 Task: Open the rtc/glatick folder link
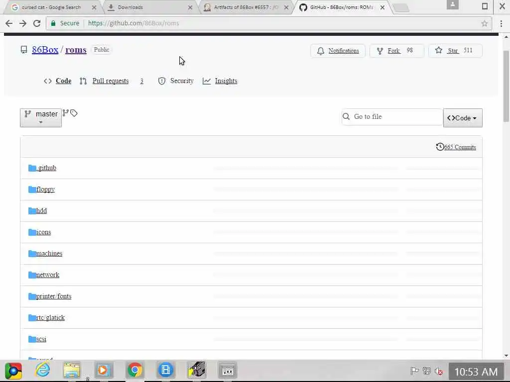click(50, 318)
